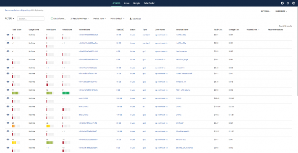Viewport: 298px width, 153px height.
Task: Click eye icon for CloudManager02 row
Action: pos(8,131)
